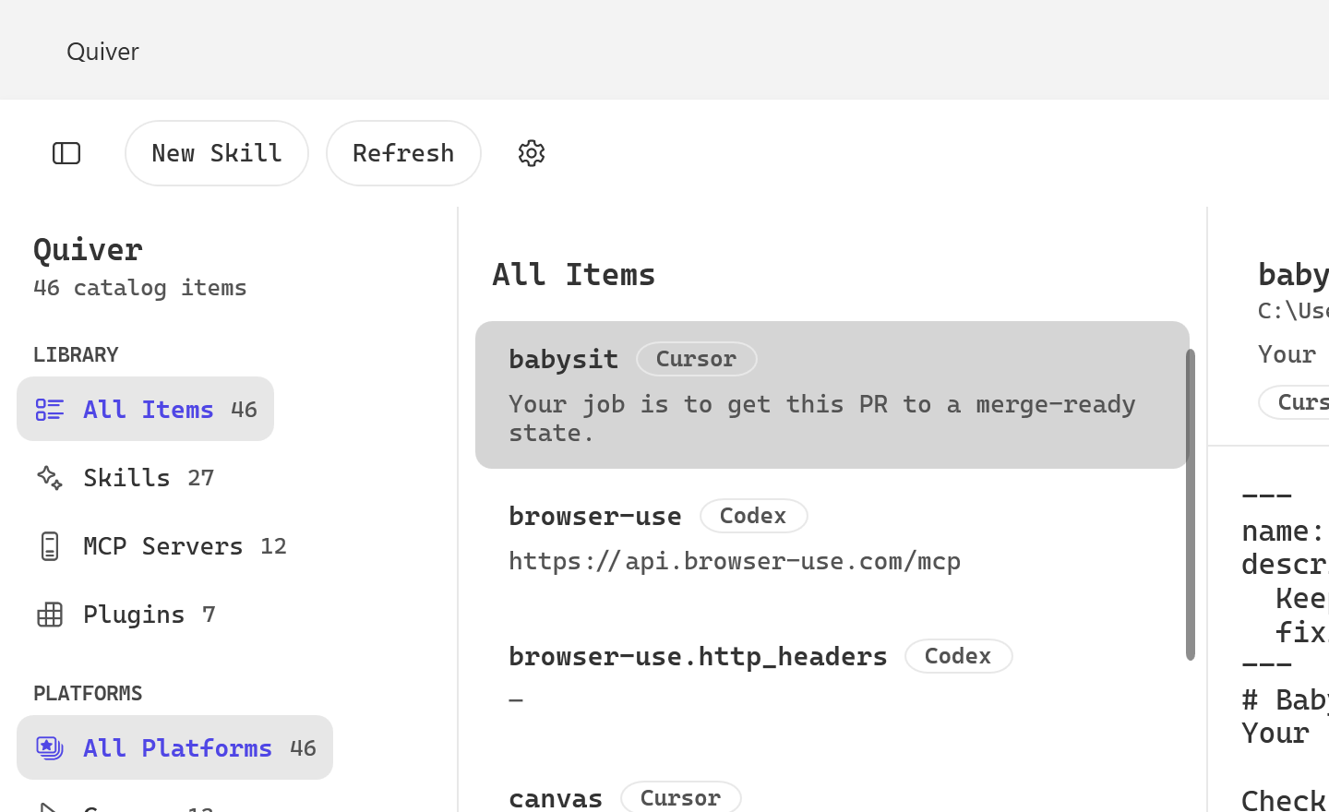Click the Skills sparkle icon
This screenshot has height=812, width=1329.
[50, 478]
